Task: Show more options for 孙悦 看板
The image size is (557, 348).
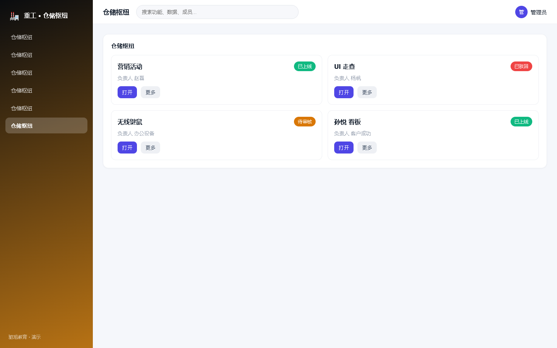Action: [367, 148]
